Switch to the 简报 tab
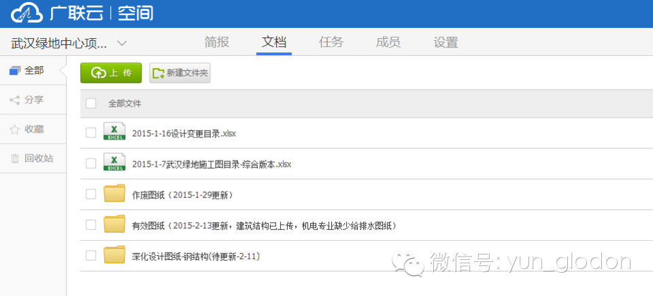 click(x=217, y=42)
